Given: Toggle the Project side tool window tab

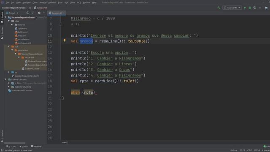Looking at the screenshot, I should pos(2,17).
